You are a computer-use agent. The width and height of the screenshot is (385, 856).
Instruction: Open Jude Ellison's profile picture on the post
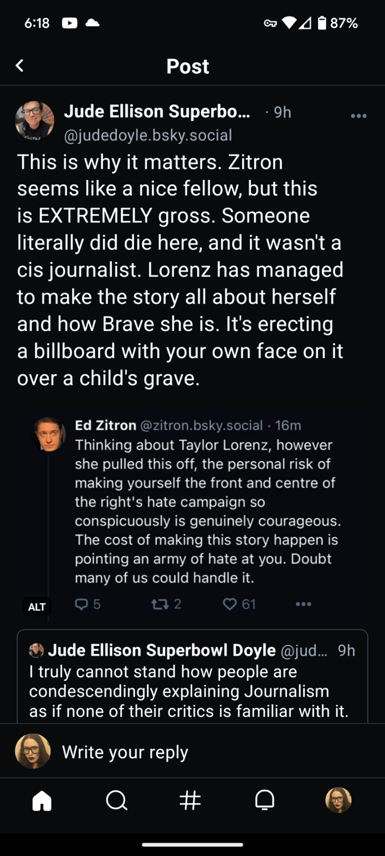click(34, 120)
